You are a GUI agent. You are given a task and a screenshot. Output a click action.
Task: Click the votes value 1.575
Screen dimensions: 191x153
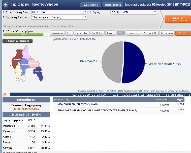181,111
